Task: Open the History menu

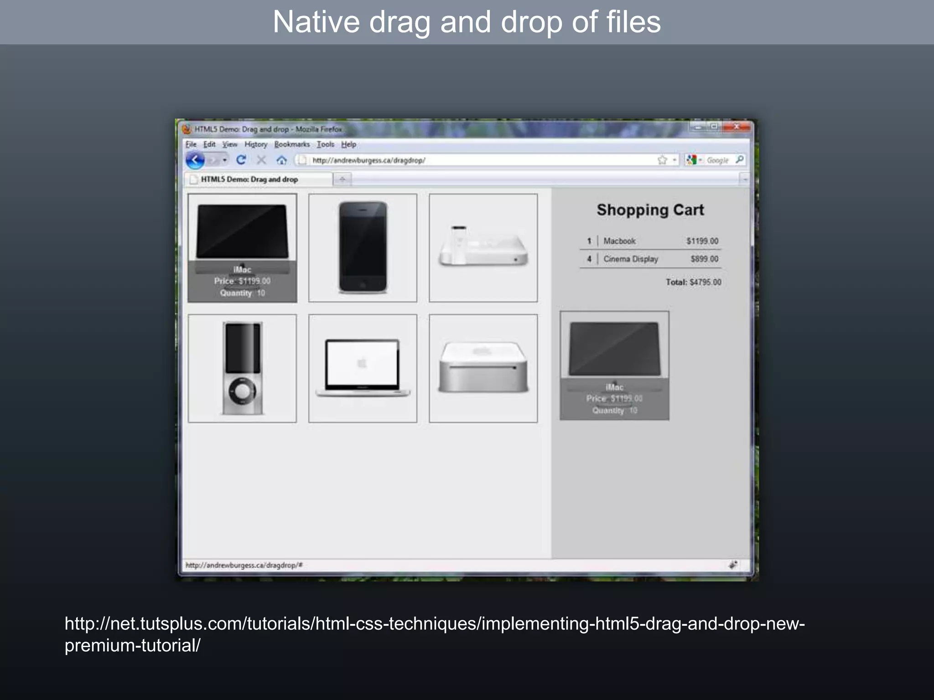Action: 256,144
